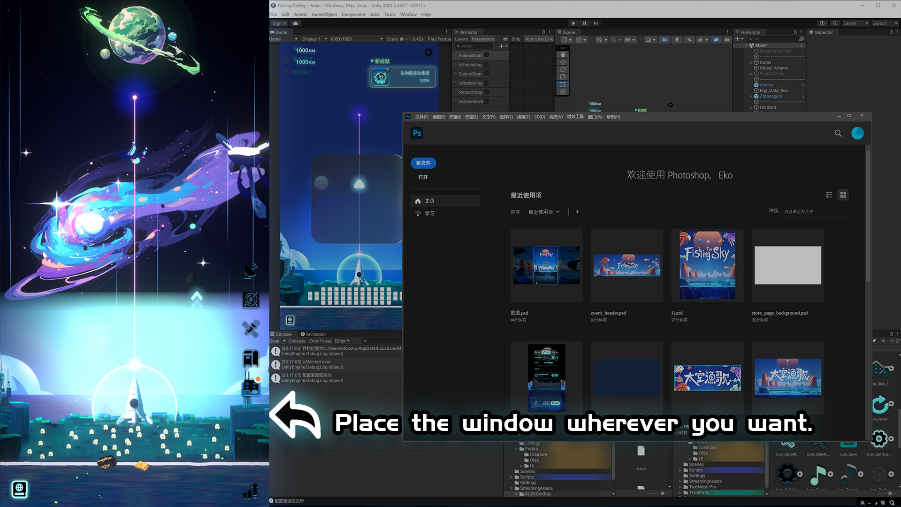The height and width of the screenshot is (507, 901).
Task: Switch to the Animation tab near the Console
Action: point(313,334)
